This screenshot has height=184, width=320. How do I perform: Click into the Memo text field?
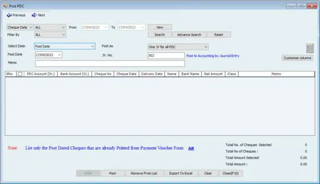tap(110, 64)
